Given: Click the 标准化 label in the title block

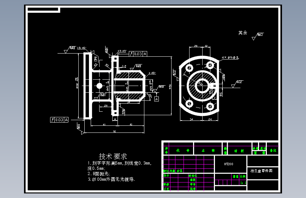Looking at the screenshot, I should (x=193, y=175).
